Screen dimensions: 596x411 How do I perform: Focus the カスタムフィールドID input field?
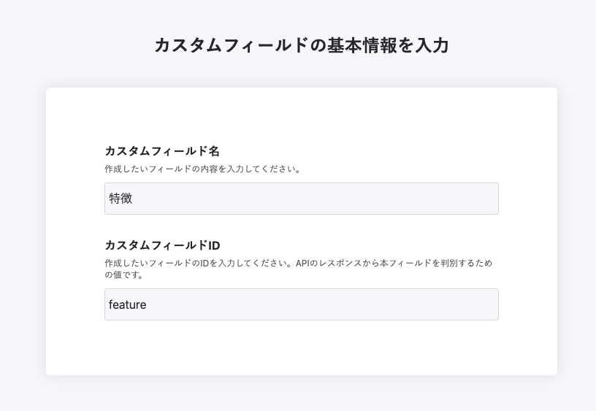[x=301, y=304]
